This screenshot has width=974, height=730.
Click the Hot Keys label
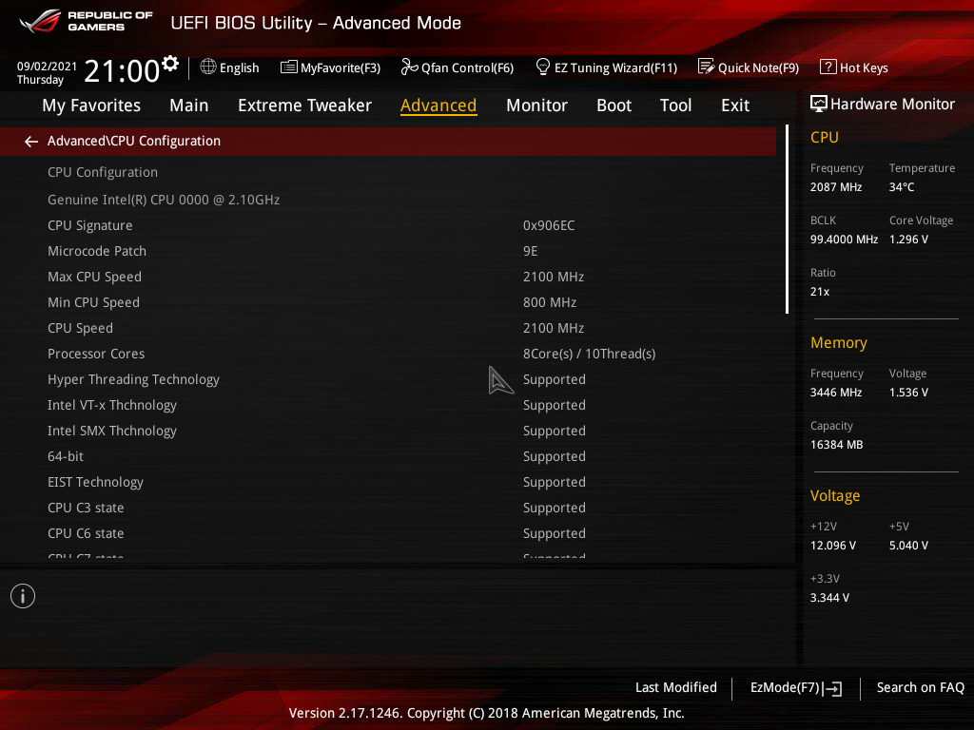click(864, 67)
